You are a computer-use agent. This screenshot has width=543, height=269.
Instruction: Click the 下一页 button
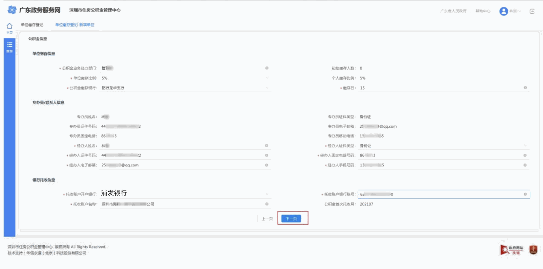[x=291, y=219]
